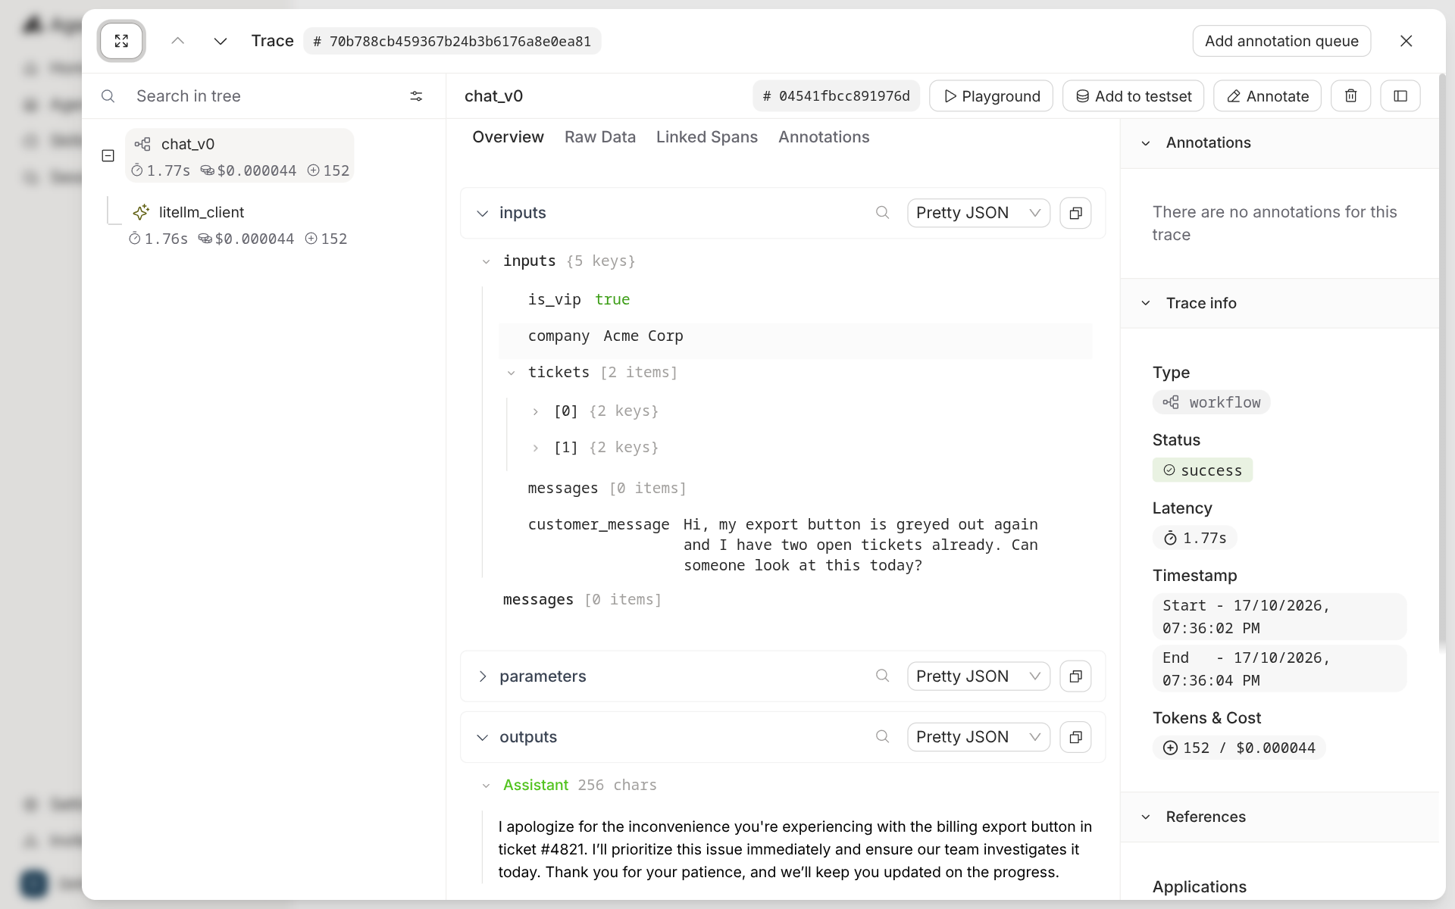Expand tickets item [1]
The width and height of the screenshot is (1455, 909).
[x=536, y=448]
